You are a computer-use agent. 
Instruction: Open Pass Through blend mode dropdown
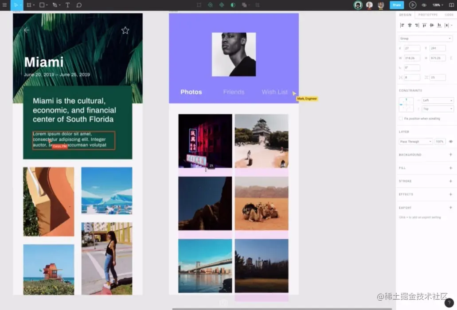click(416, 141)
